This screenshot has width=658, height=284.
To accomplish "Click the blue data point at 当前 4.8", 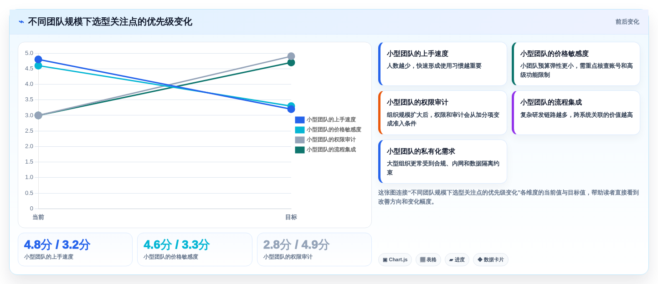I will point(38,60).
